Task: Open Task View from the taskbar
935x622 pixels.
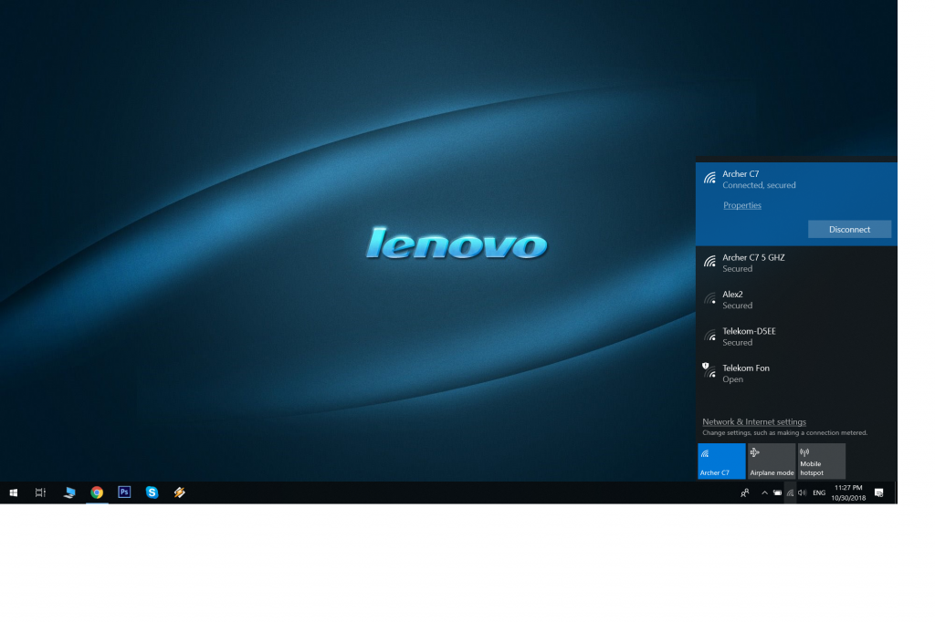Action: [40, 492]
